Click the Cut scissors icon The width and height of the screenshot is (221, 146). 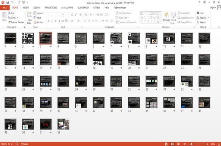tap(9, 13)
